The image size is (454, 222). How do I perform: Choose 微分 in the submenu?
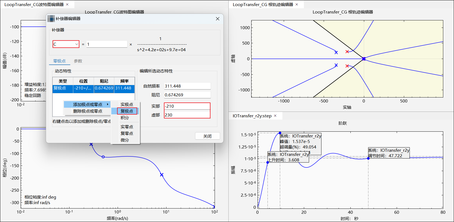125,140
